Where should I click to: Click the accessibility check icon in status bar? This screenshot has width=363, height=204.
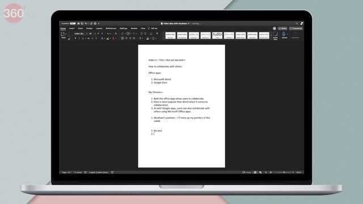(x=112, y=172)
